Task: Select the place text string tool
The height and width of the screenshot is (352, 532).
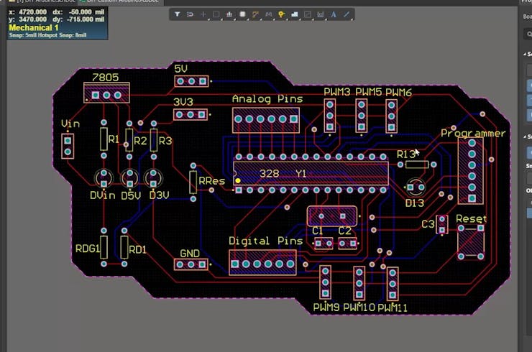Action: (x=334, y=14)
